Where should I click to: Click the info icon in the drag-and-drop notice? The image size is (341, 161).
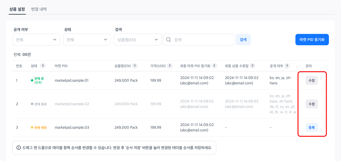pyautogui.click(x=19, y=148)
